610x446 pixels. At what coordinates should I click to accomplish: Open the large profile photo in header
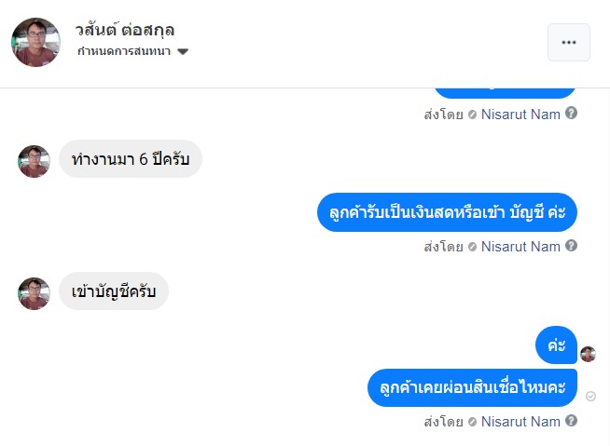[x=35, y=42]
